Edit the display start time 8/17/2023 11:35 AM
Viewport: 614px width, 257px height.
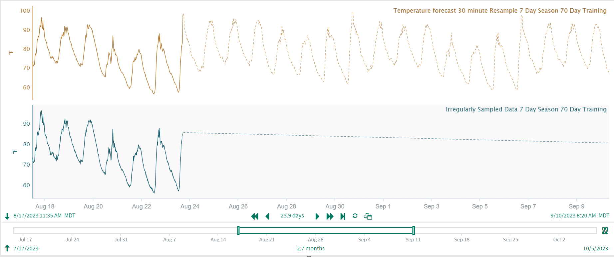point(38,216)
